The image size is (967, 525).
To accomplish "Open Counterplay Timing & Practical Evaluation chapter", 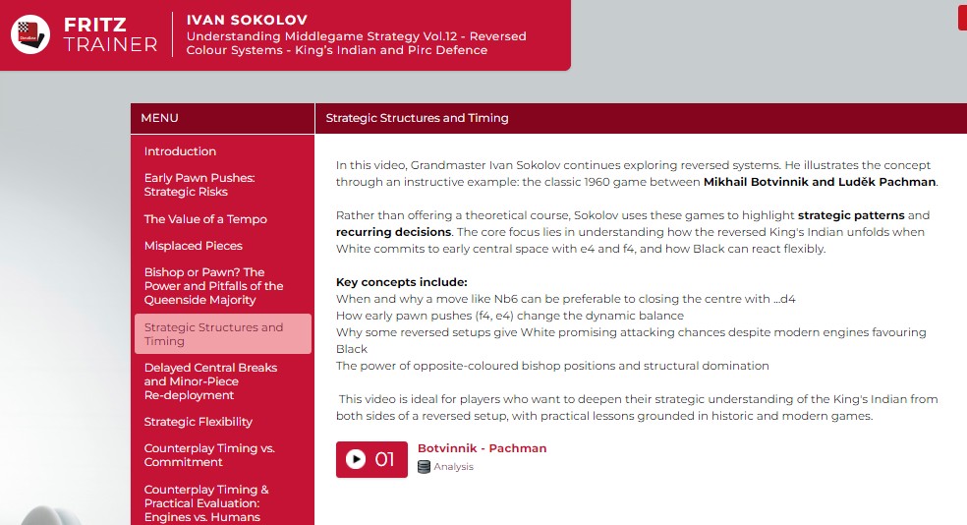I will tap(206, 503).
